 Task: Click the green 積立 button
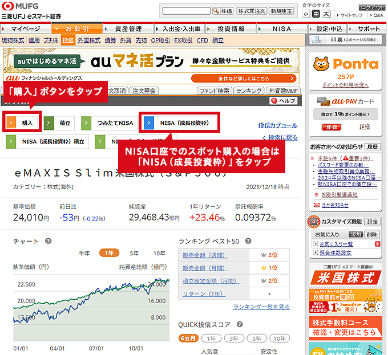click(59, 123)
